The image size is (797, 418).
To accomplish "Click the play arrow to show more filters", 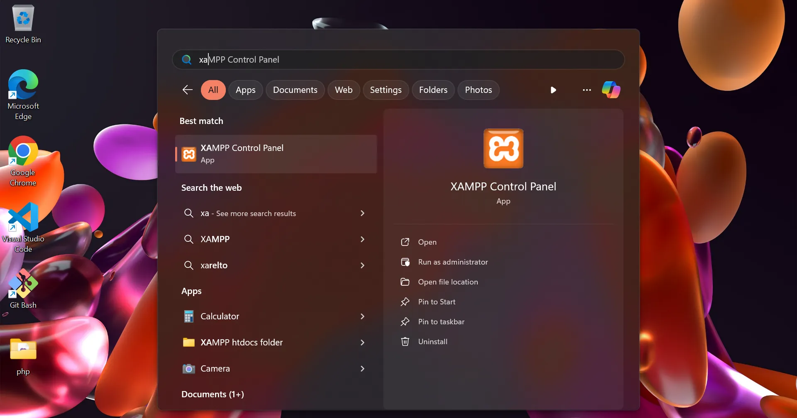I will tap(553, 90).
